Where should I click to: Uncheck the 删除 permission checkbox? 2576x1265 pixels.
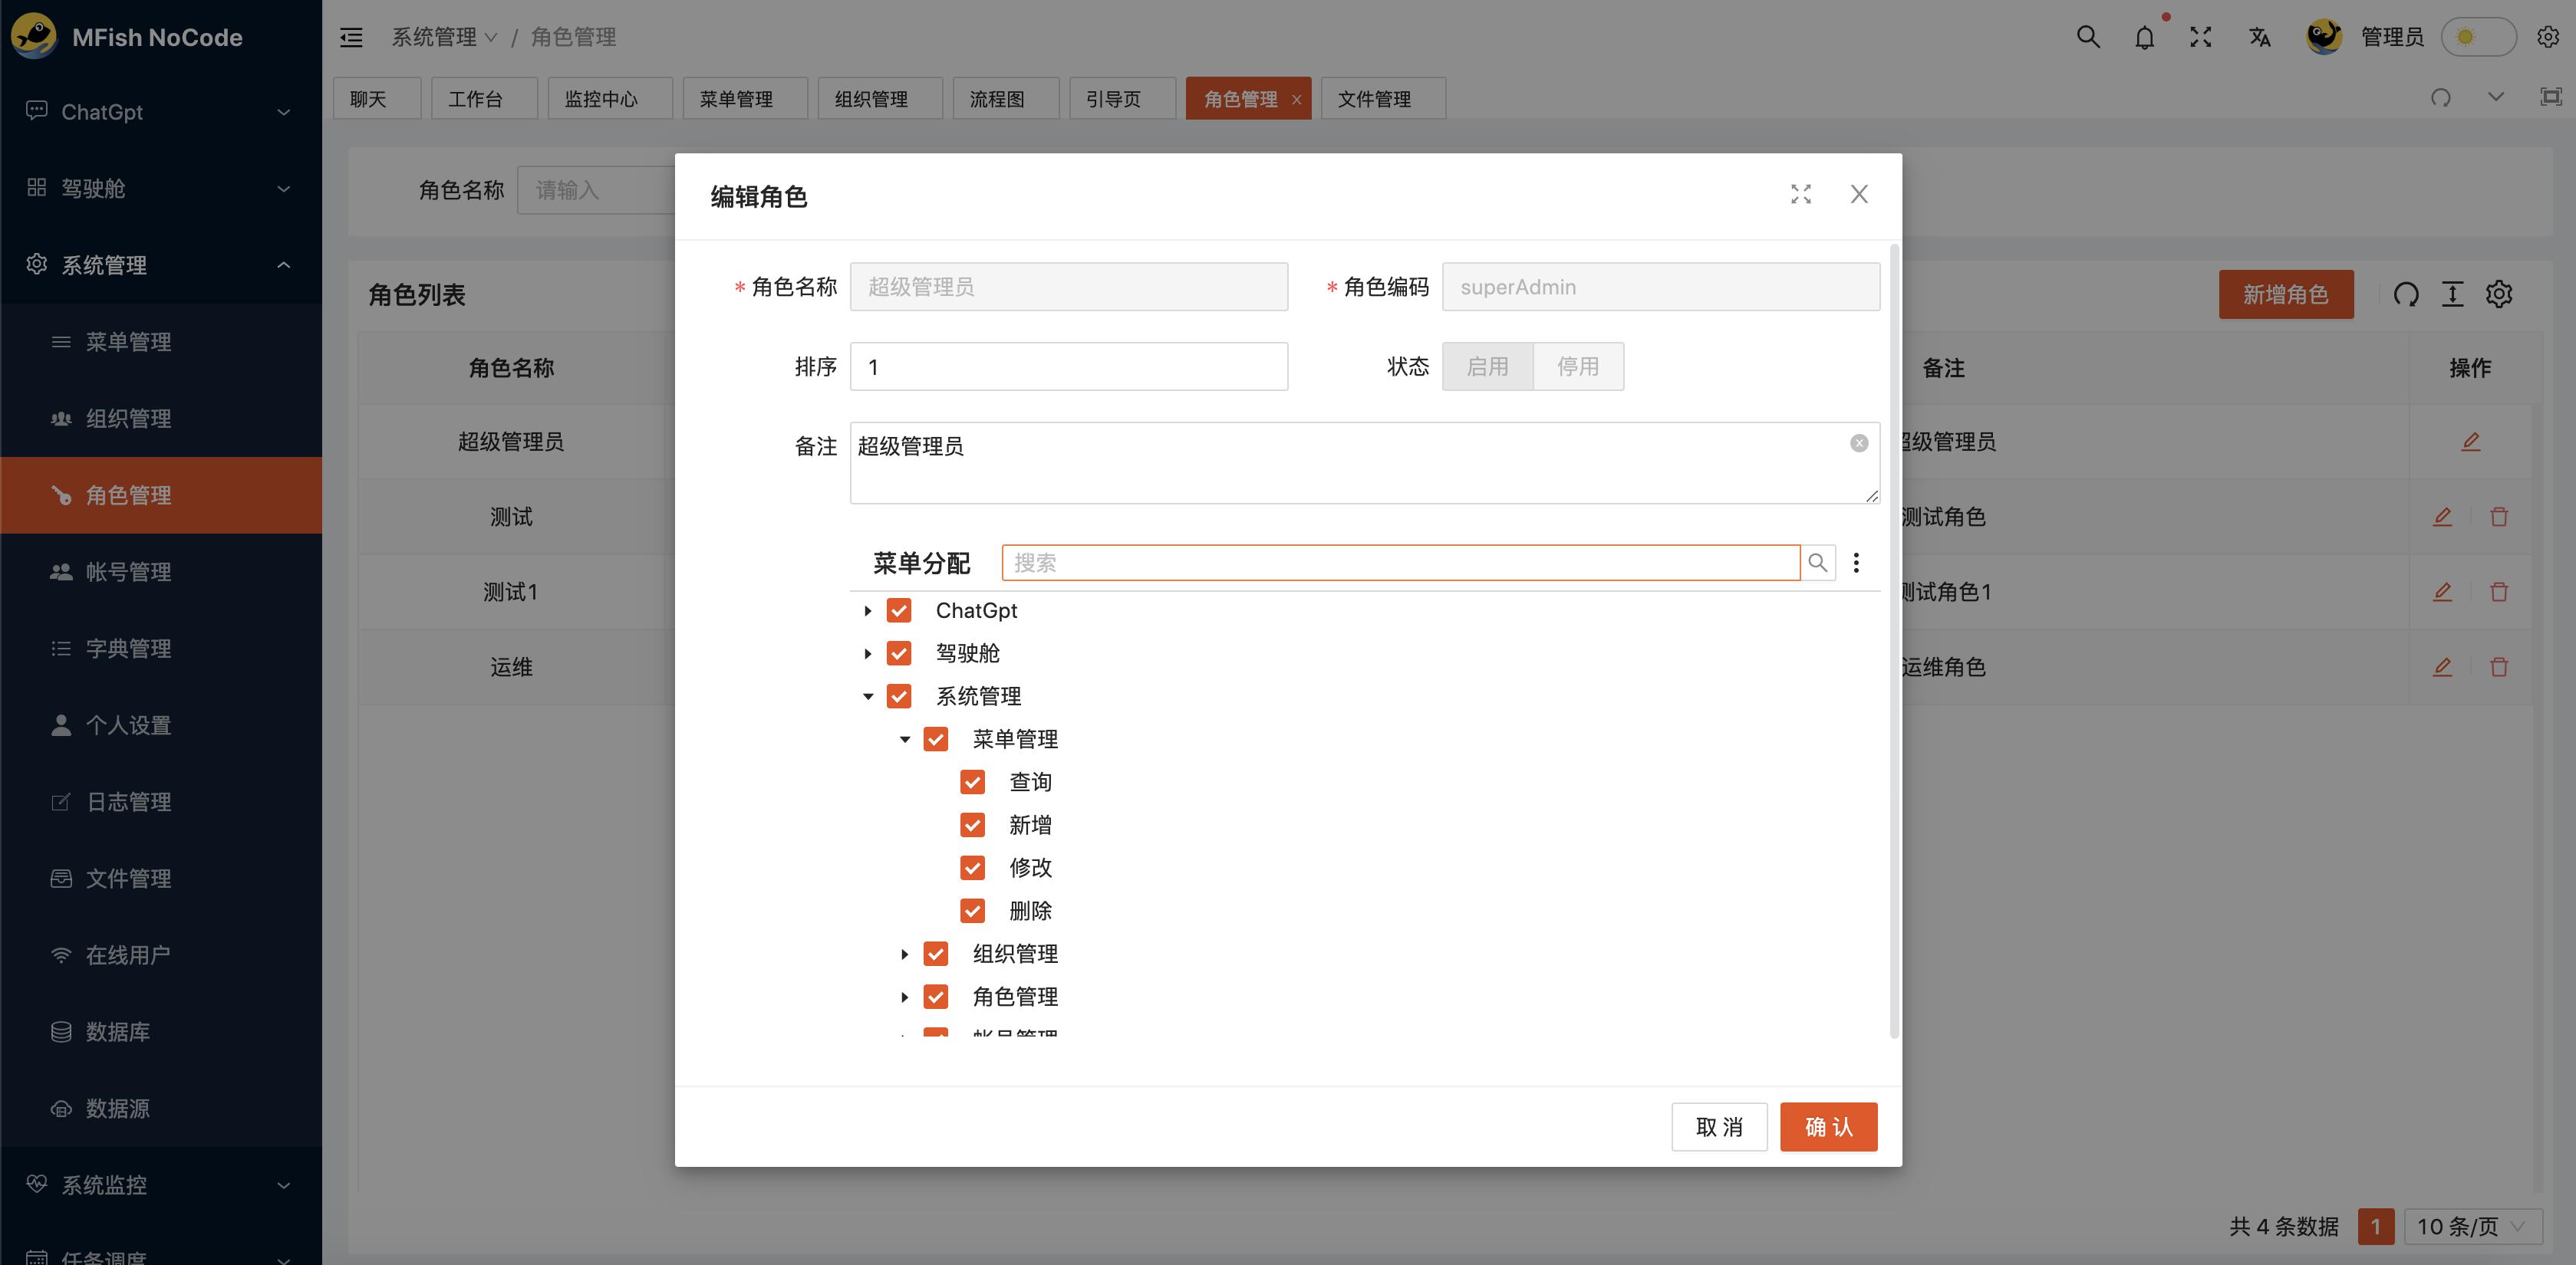(972, 910)
